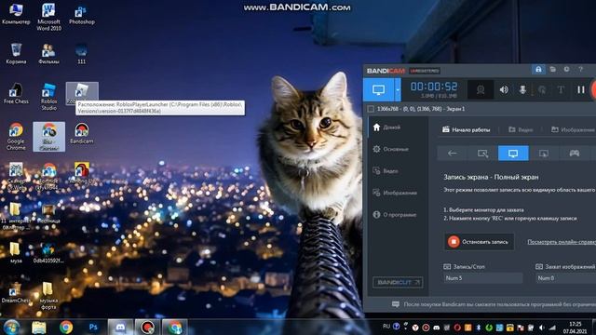Click the UNREGISTERED badge in title bar
Screen dimensions: 596x335
425,71
